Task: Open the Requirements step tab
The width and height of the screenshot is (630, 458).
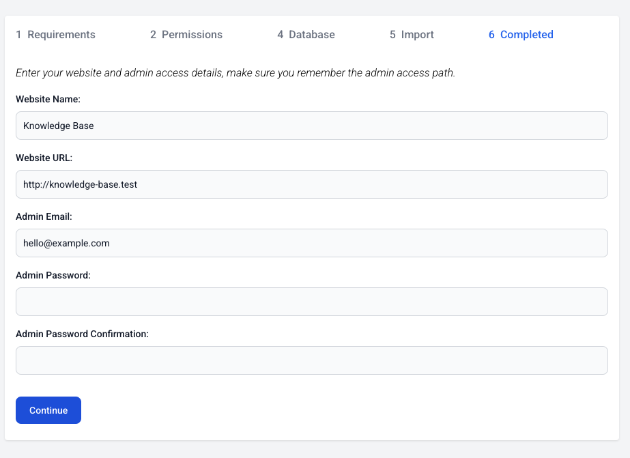Action: pyautogui.click(x=55, y=35)
